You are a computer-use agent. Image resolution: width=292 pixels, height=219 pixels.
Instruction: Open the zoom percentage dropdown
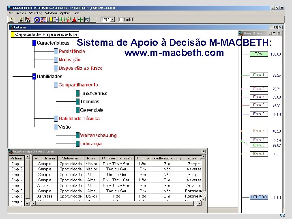pos(112,19)
